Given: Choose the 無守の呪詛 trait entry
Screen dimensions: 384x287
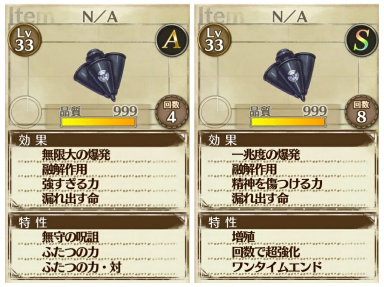Looking at the screenshot, I should click(x=70, y=237).
